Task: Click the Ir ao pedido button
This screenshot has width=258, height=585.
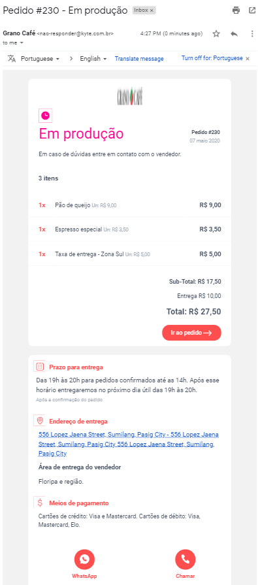Action: click(x=191, y=333)
